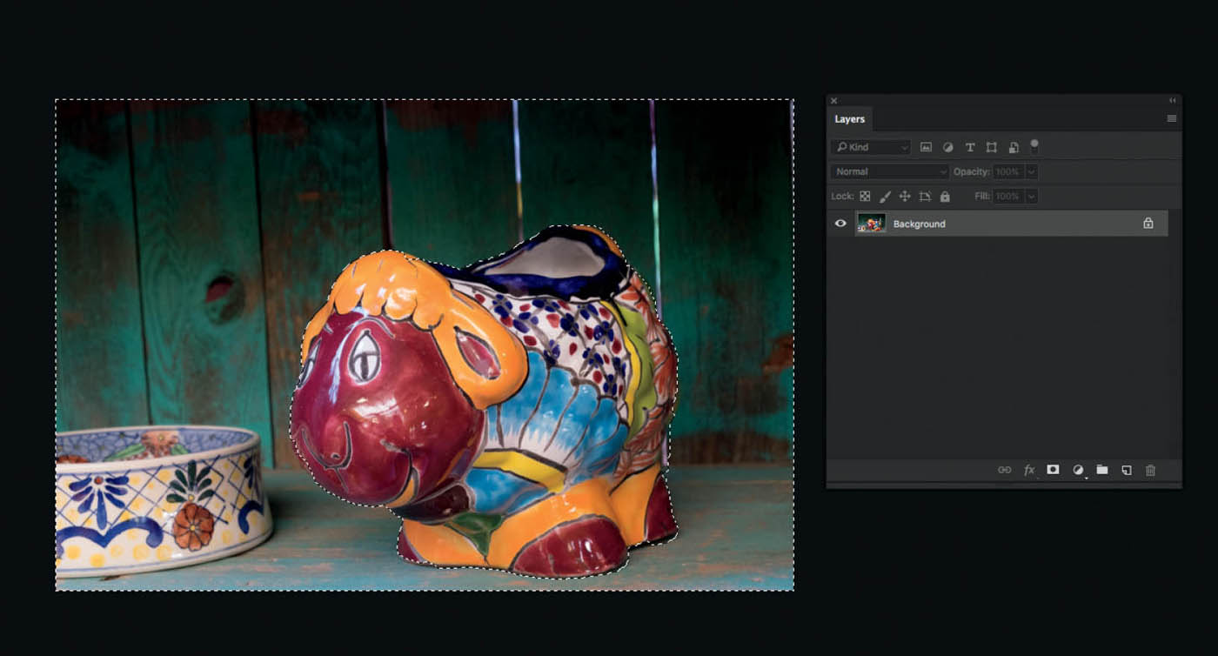1218x656 pixels.
Task: Open the new adjustment layer menu icon
Action: coord(1078,470)
